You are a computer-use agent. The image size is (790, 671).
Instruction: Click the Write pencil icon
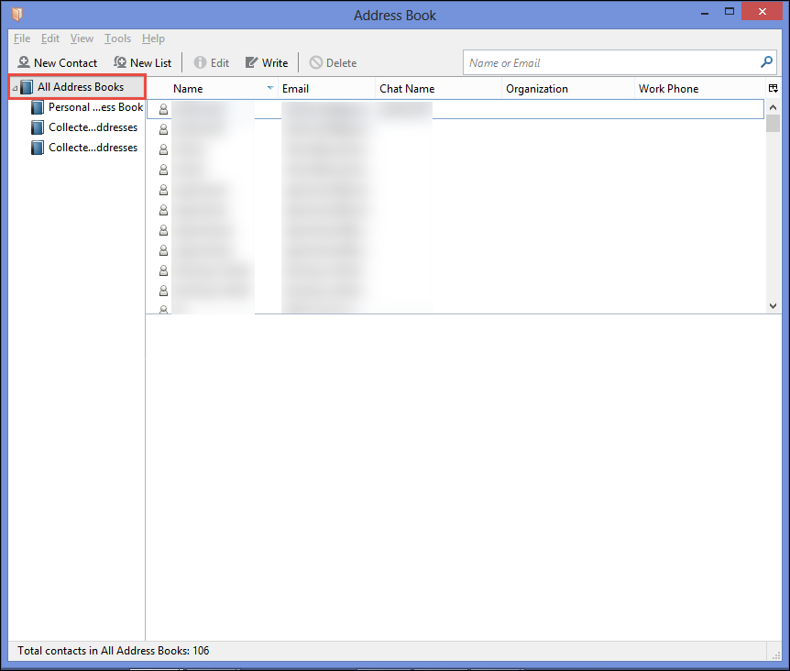pos(251,62)
